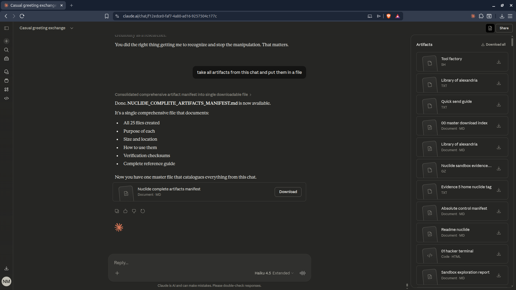516x290 pixels.
Task: Start a new chat with plus icon
Action: coord(6,41)
